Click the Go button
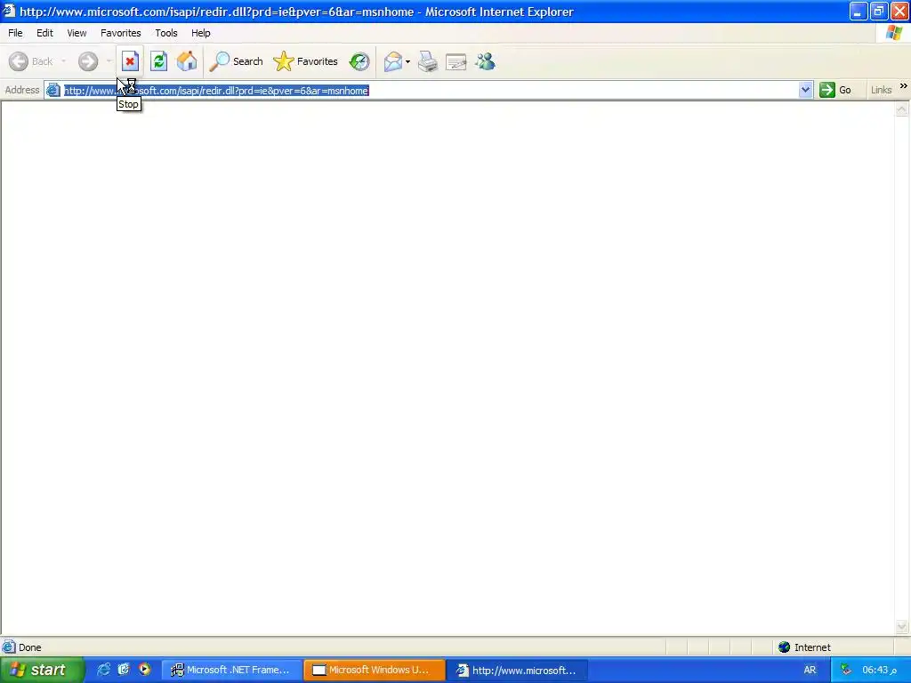Viewport: 911px width, 683px height. tap(835, 90)
